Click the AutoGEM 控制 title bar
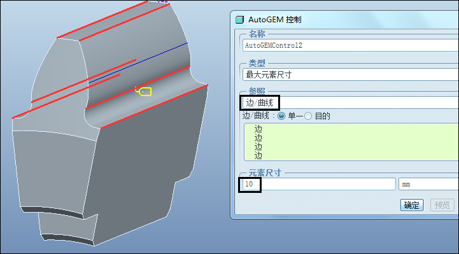The height and width of the screenshot is (254, 459). [346, 20]
